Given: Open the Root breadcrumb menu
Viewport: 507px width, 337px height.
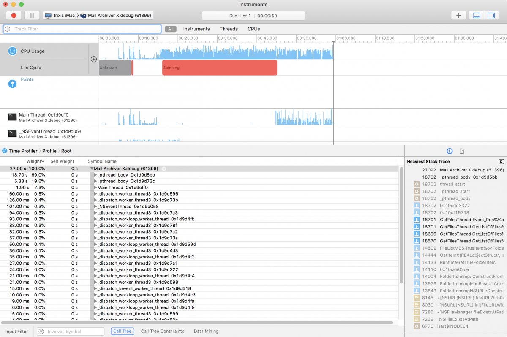Looking at the screenshot, I should 66,151.
